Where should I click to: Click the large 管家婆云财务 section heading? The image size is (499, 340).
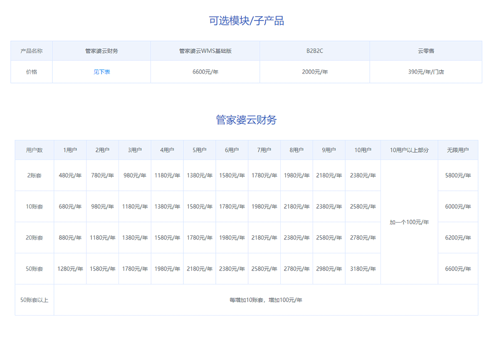coord(246,120)
